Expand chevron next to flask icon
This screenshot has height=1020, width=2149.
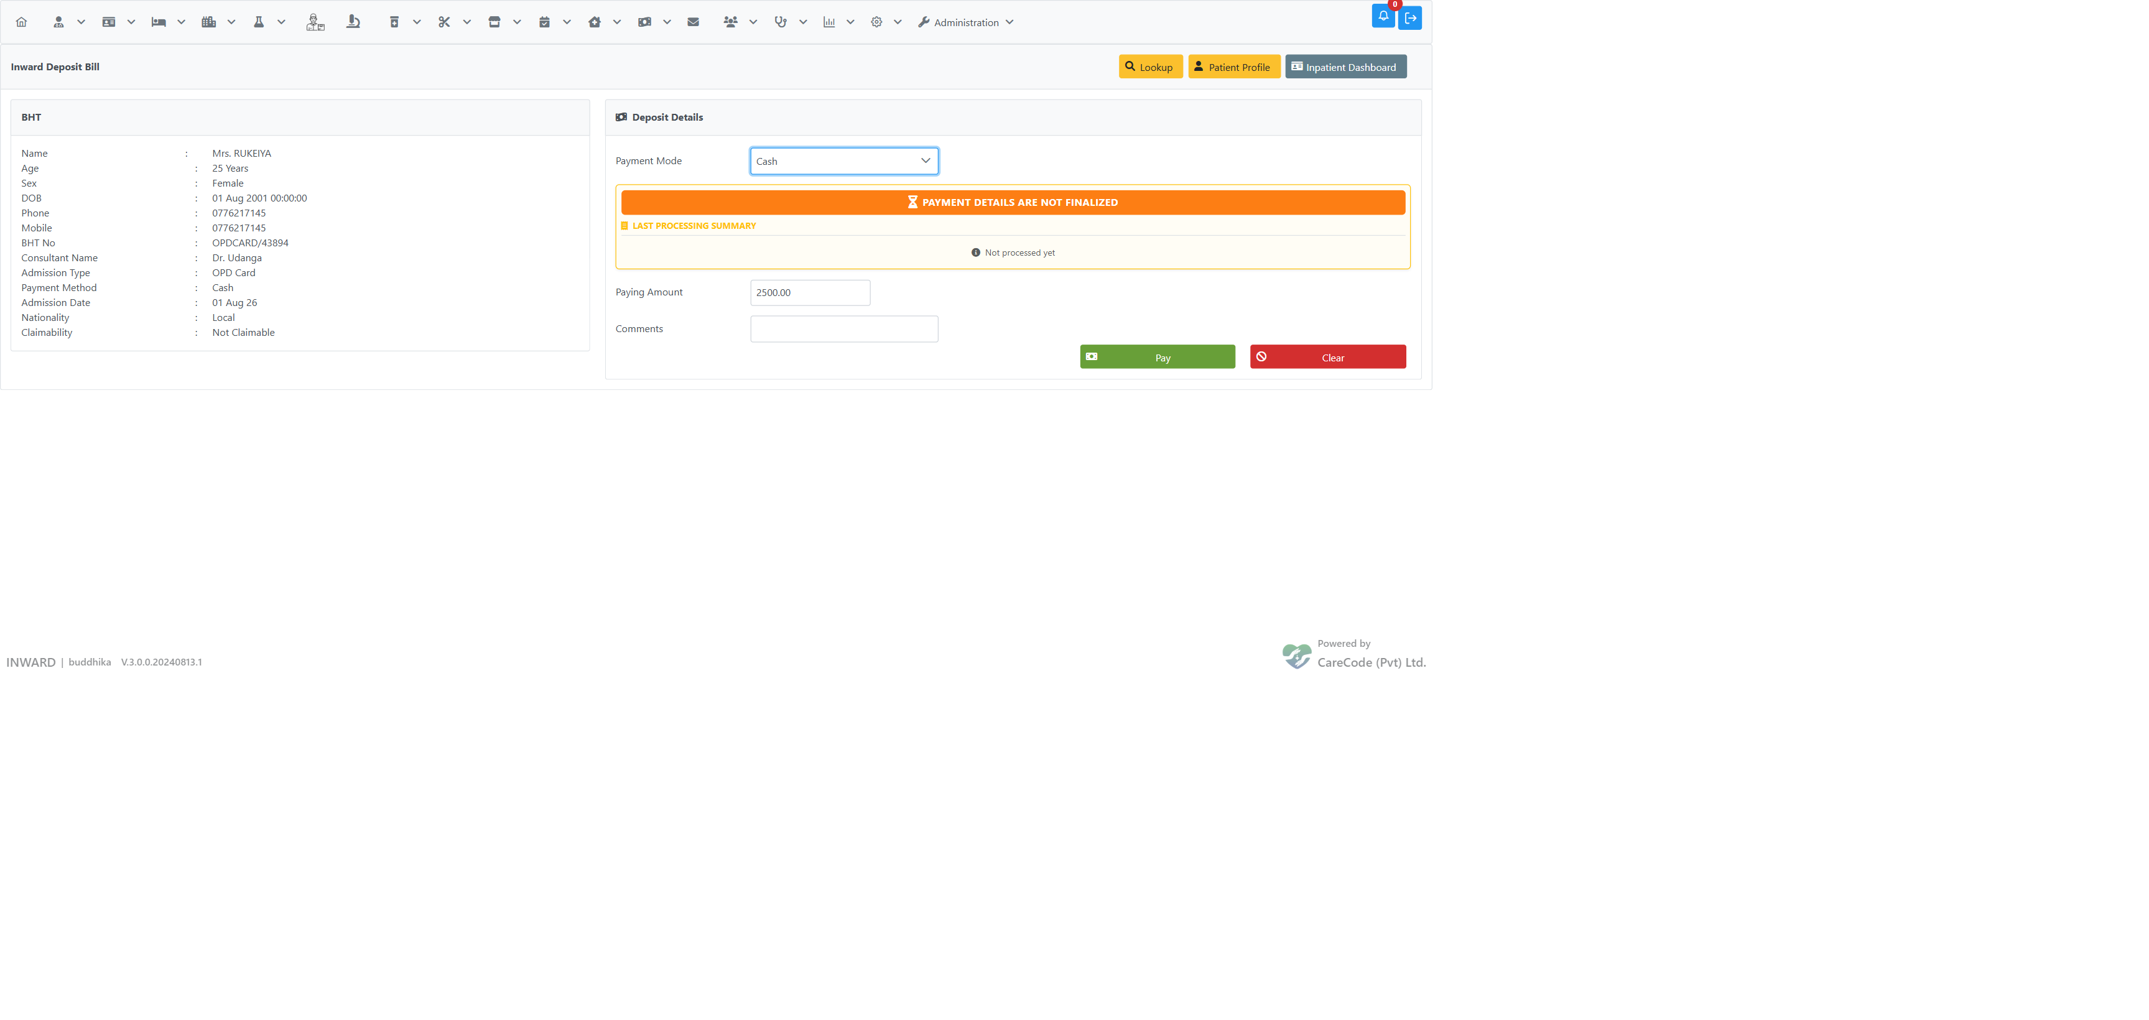(281, 22)
